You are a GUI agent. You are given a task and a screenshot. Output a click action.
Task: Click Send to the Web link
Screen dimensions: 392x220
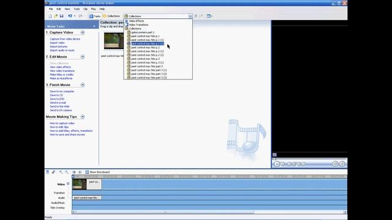pos(59,106)
